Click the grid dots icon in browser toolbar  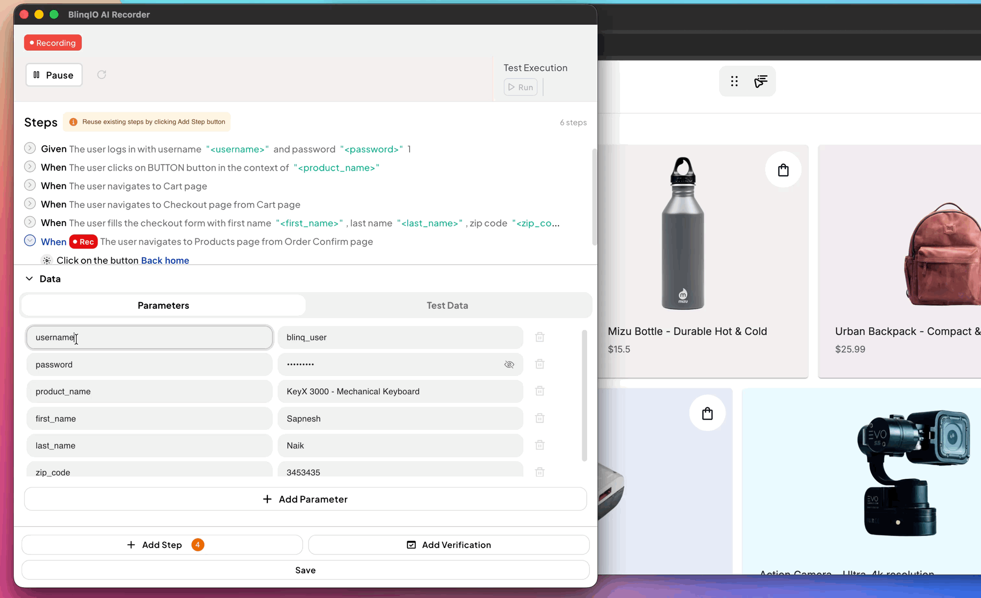pos(734,81)
